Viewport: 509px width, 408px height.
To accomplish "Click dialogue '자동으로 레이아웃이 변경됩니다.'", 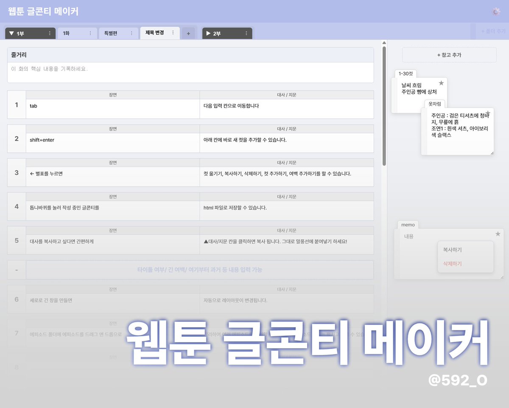I will click(287, 304).
